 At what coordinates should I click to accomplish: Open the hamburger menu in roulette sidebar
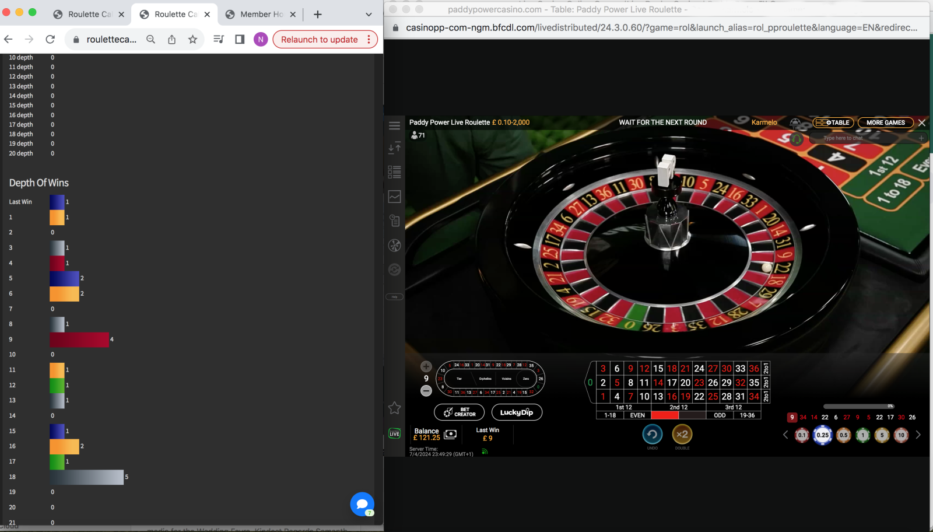point(394,125)
